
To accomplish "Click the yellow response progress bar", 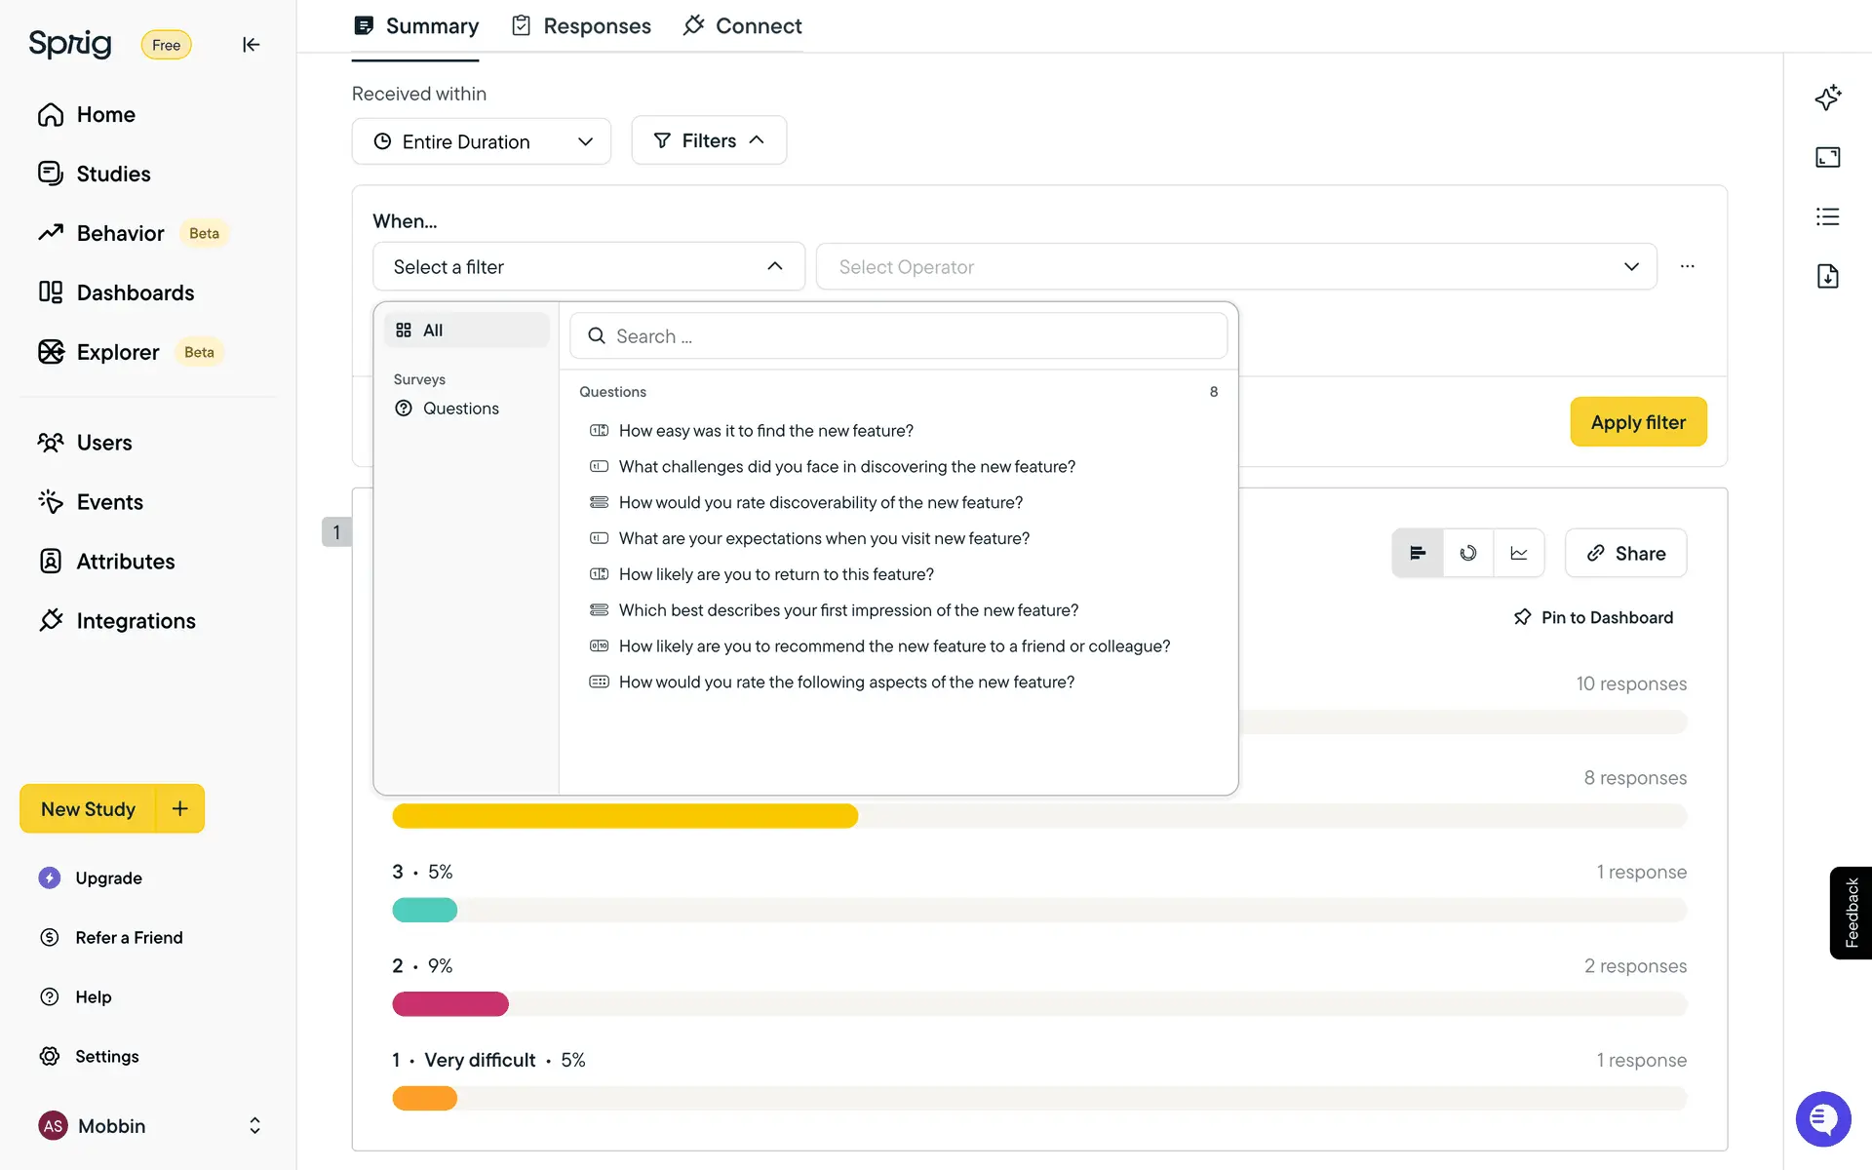I will click(625, 816).
